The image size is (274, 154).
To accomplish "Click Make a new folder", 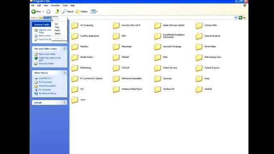I will coord(45,54).
